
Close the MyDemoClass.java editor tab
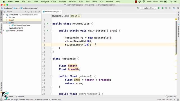[x=61, y=12]
